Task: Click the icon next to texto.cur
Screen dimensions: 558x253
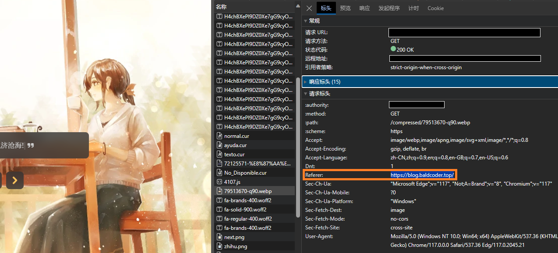Action: pos(220,155)
